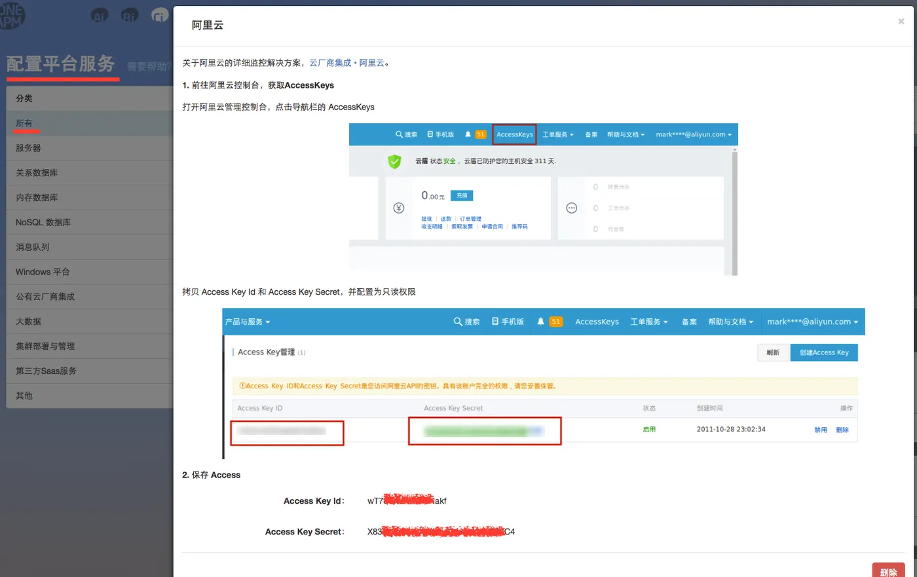Image resolution: width=917 pixels, height=577 pixels.
Task: Click the 配置平台服务 page heading
Action: [x=61, y=64]
